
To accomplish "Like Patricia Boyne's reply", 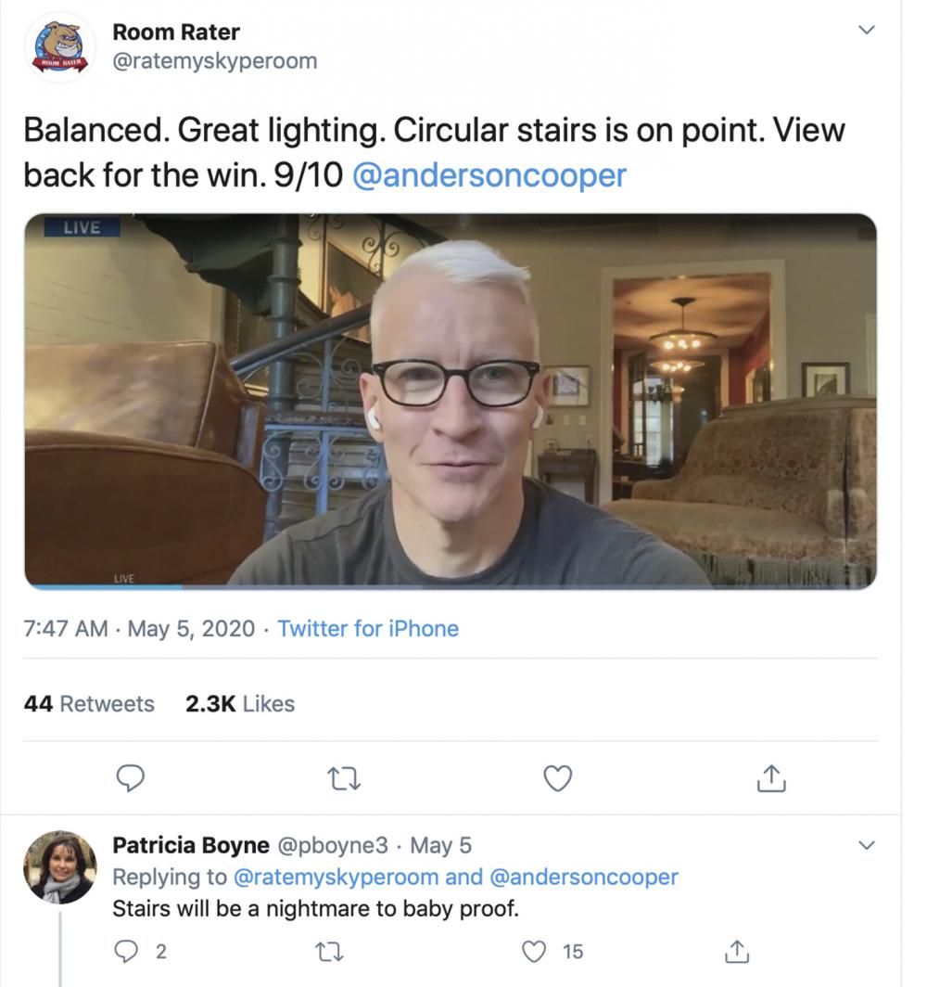I will [x=535, y=951].
